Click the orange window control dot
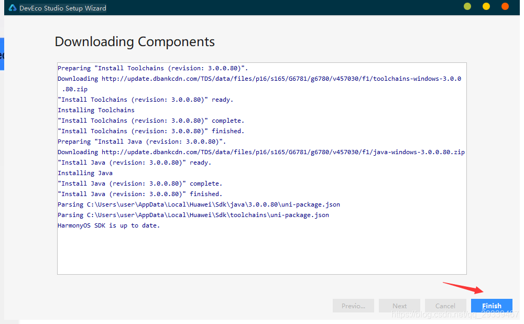The height and width of the screenshot is (324, 524). tap(505, 6)
